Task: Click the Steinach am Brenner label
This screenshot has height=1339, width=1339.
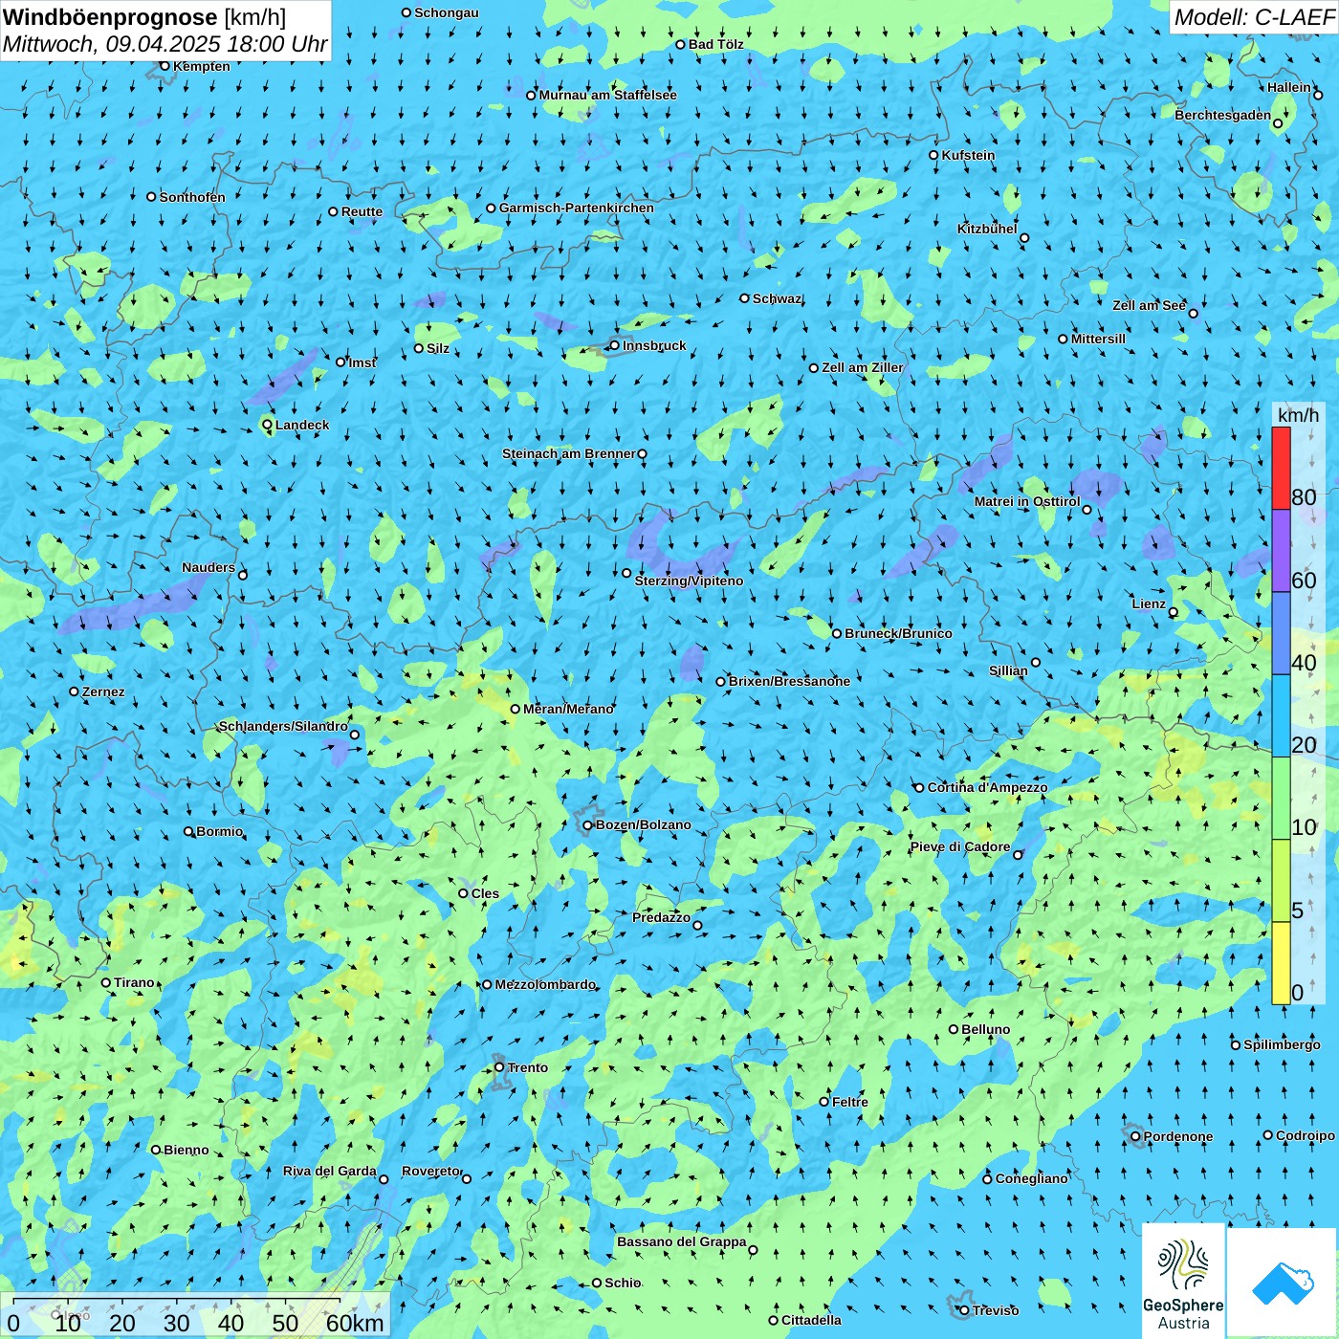Action: coord(568,453)
